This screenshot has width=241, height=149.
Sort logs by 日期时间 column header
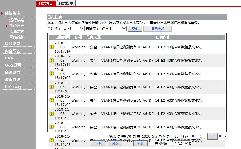point(63,37)
